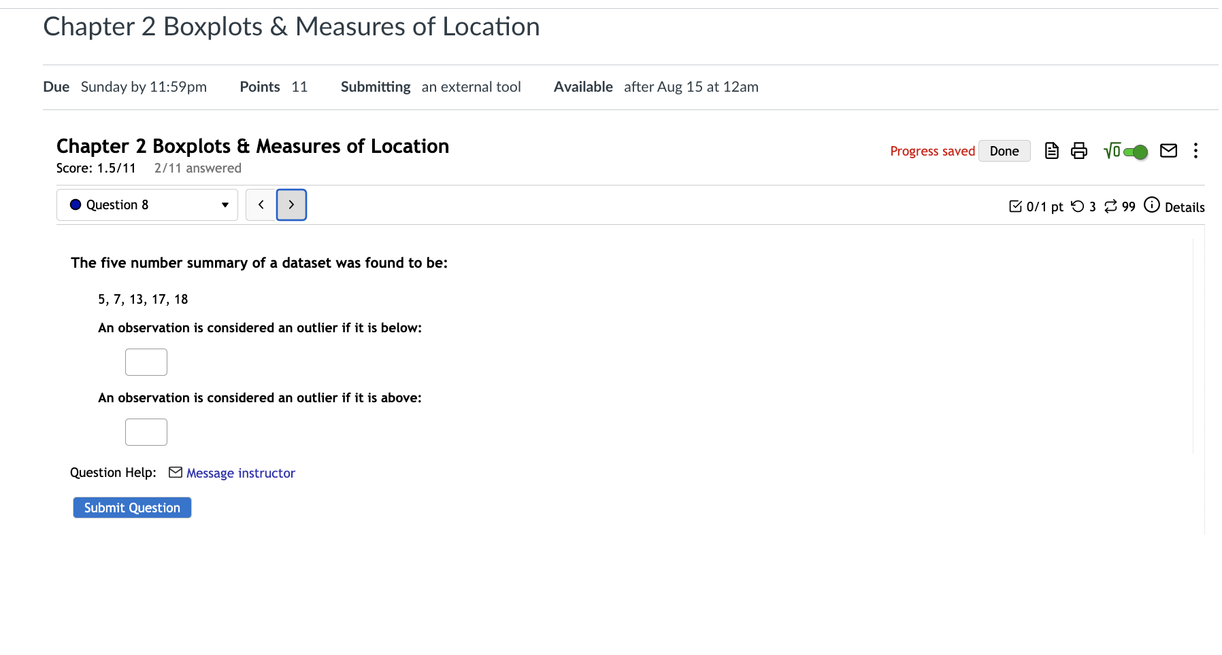Screen dimensions: 1222x655
Task: Open the three-dot more options menu
Action: (x=1195, y=151)
